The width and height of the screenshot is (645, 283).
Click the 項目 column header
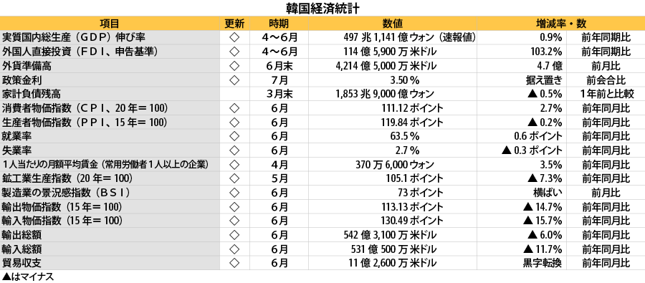tap(110, 24)
